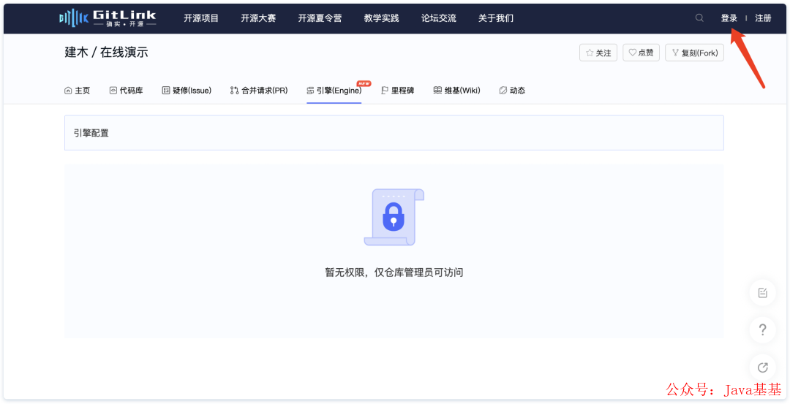Click 登录 to log in
This screenshot has width=790, height=404.
coord(729,18)
